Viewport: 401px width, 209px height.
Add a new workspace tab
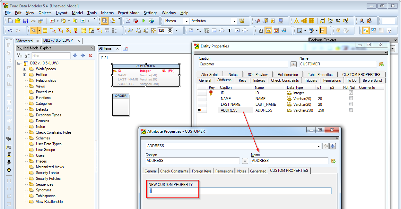[x=125, y=49]
